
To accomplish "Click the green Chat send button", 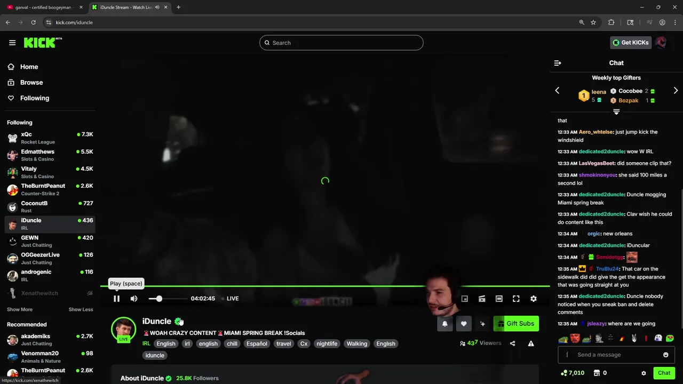I will point(664,373).
